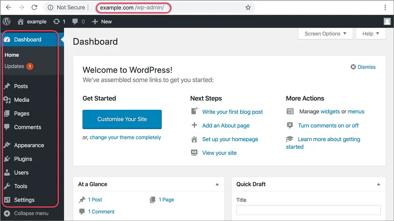The height and width of the screenshot is (221, 394).
Task: Collapse the Quick Draft panel
Action: coord(378,184)
